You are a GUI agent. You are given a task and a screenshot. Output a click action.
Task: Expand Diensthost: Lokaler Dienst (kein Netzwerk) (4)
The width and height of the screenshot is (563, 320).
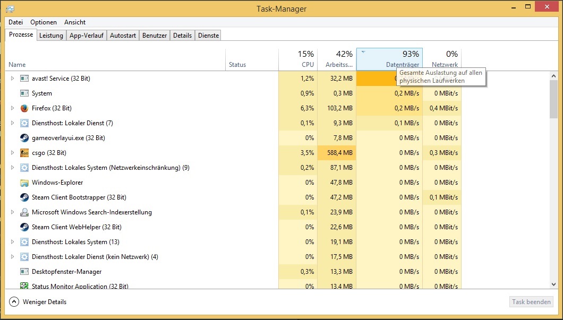point(12,257)
